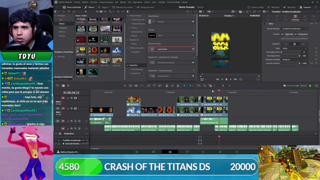Viewport: 320px width, 180px height.
Task: Solo audio track A2
Action: click(x=75, y=128)
